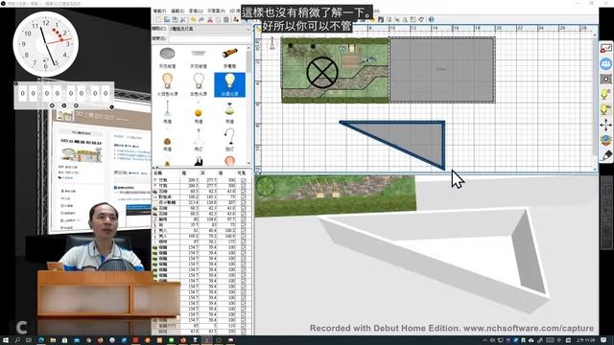Click the Paste toolbar icon
This screenshot has width=614, height=345.
(x=226, y=19)
